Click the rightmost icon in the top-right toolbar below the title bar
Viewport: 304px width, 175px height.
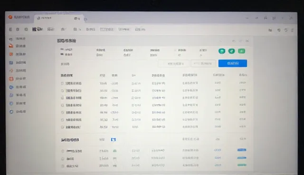coord(293,30)
